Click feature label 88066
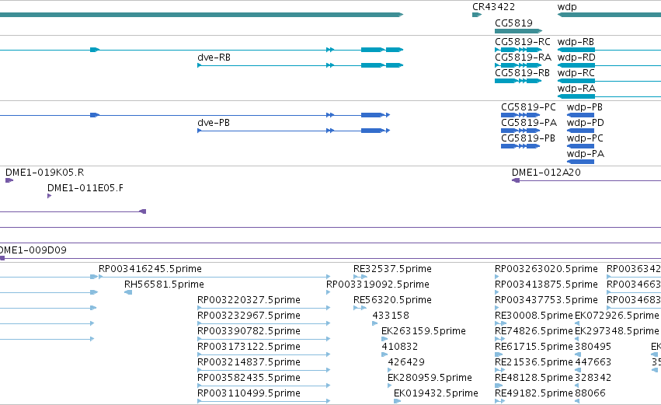This screenshot has width=661, height=405. tap(590, 393)
